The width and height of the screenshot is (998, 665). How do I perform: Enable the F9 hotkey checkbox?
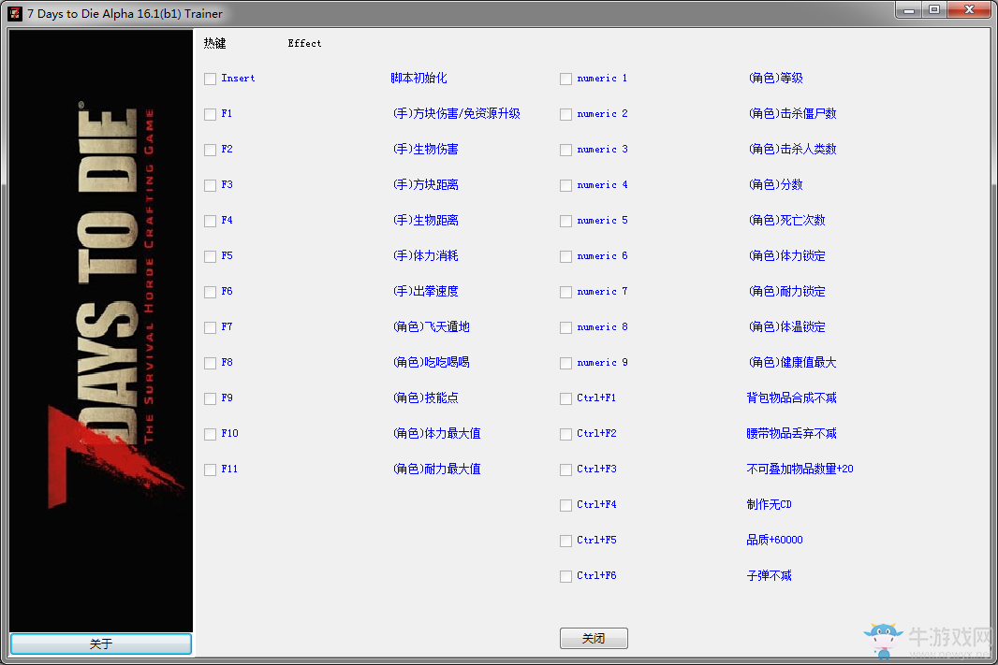pos(210,399)
